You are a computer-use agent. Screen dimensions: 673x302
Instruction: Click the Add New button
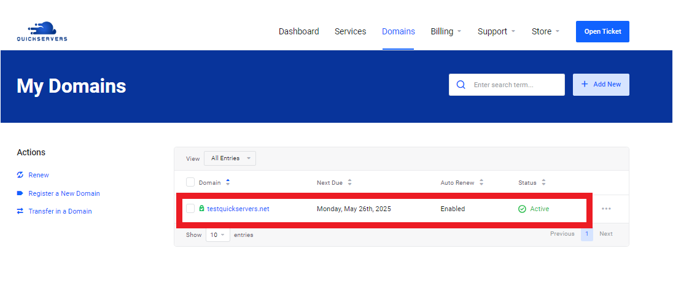[x=601, y=85]
